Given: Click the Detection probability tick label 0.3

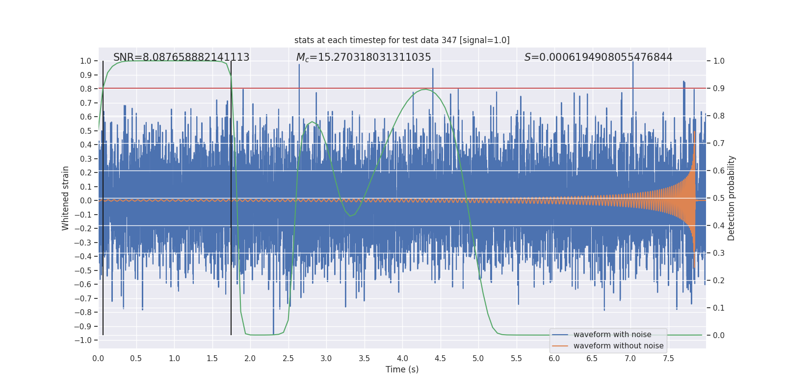Looking at the screenshot, I should coord(719,253).
